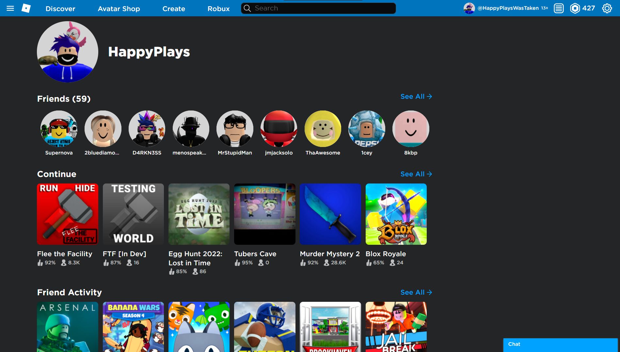
Task: Click See All for Friends
Action: pos(416,96)
